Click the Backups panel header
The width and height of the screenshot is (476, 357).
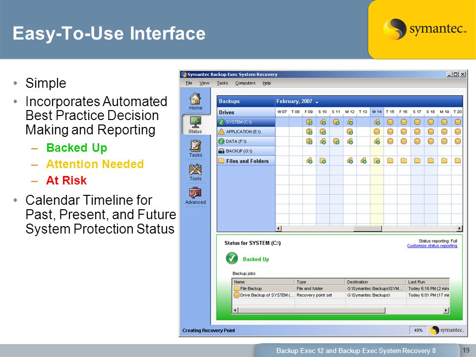(246, 101)
